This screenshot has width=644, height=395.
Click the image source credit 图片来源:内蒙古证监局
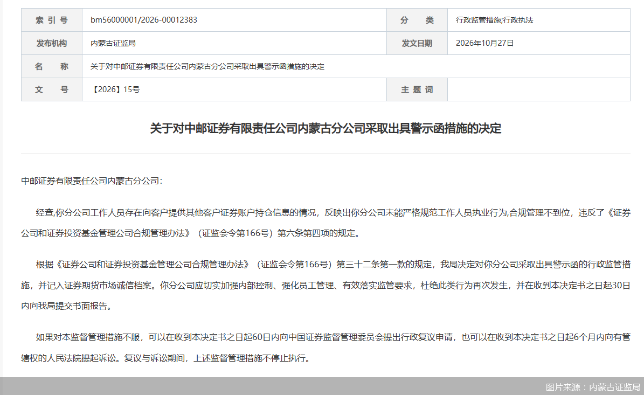593,387
